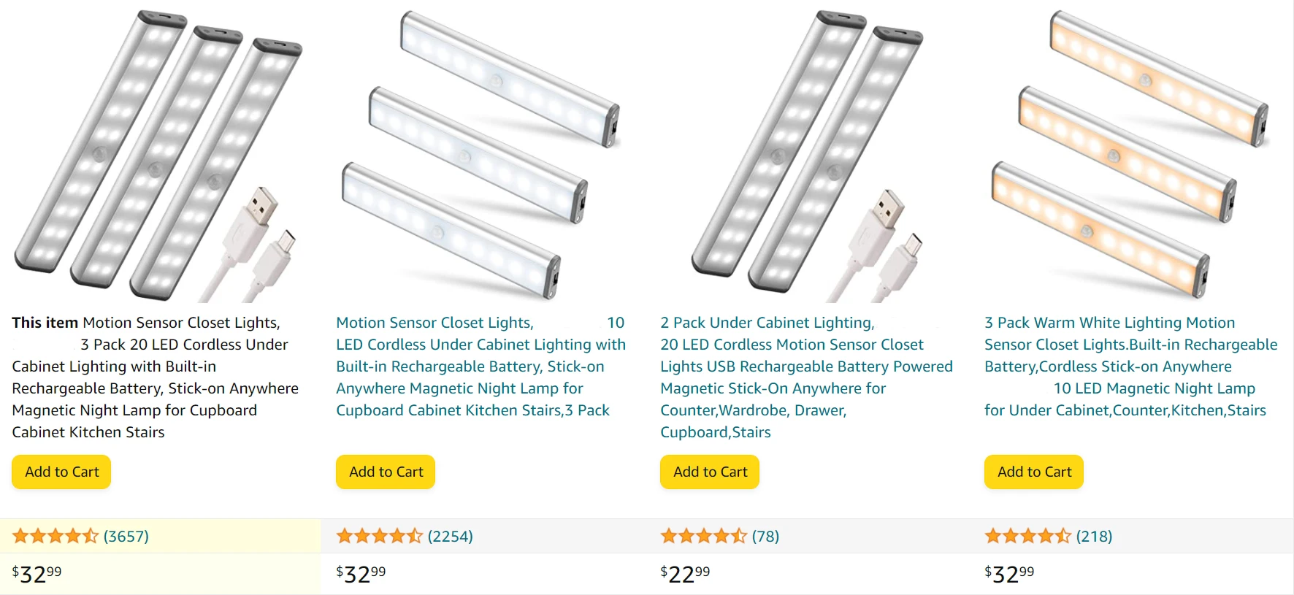View the 3657 customer reviews
The height and width of the screenshot is (595, 1294).
(x=126, y=537)
